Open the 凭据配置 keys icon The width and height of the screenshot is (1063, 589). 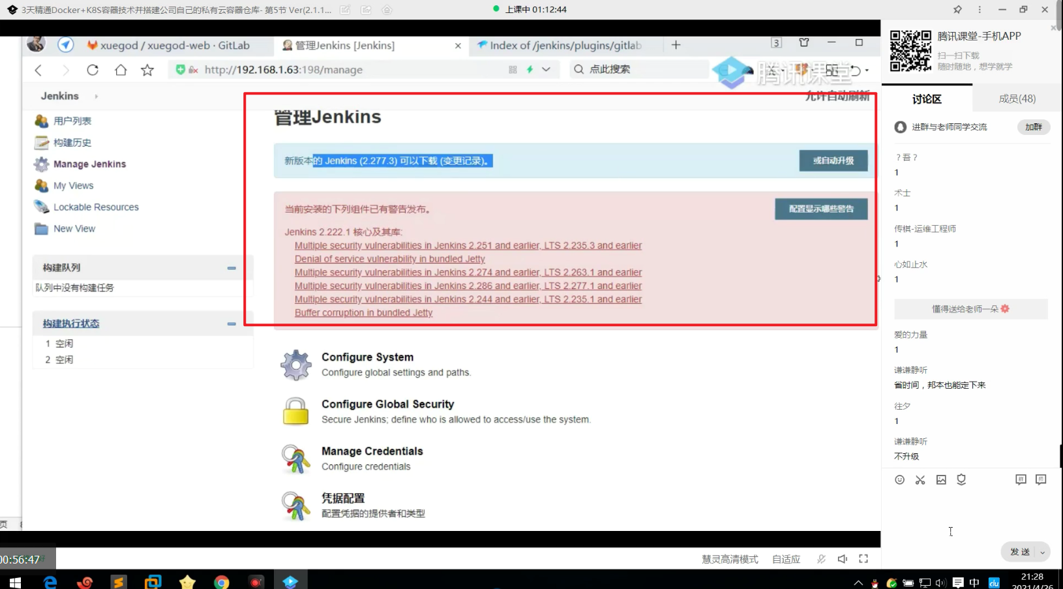click(295, 506)
